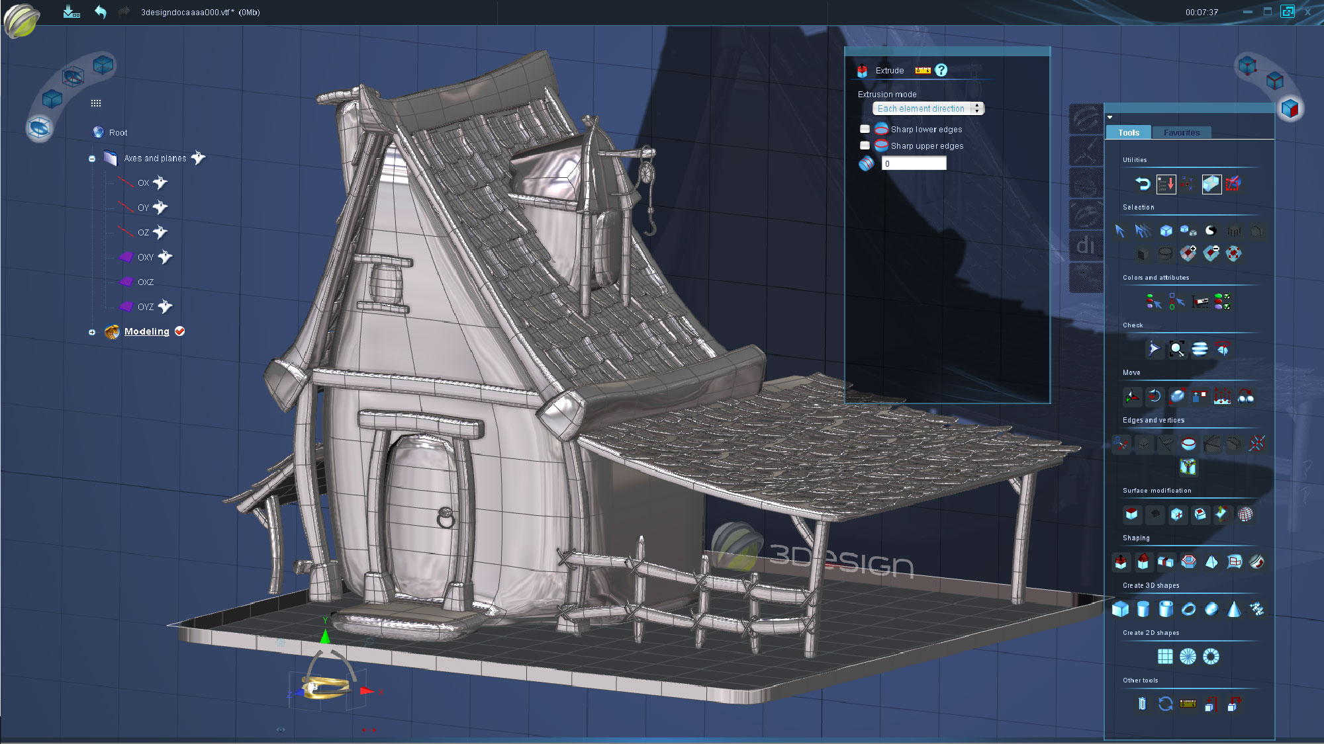This screenshot has height=744, width=1324.
Task: Select the cube primitive in Create 3D shapes
Action: point(1120,608)
